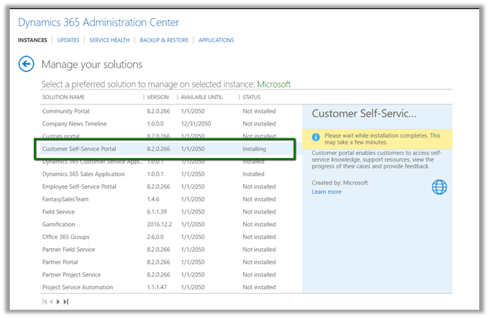Sort by Status column header
This screenshot has height=318, width=489.
251,97
